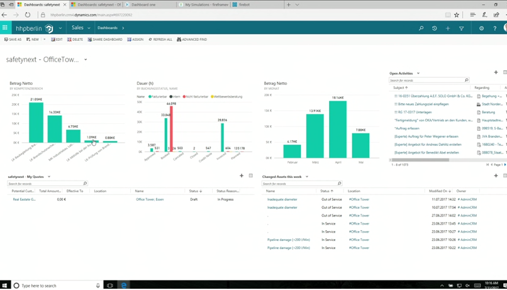The width and height of the screenshot is (507, 290).
Task: Click the search magnifier in the navigation bar
Action: coord(421,28)
